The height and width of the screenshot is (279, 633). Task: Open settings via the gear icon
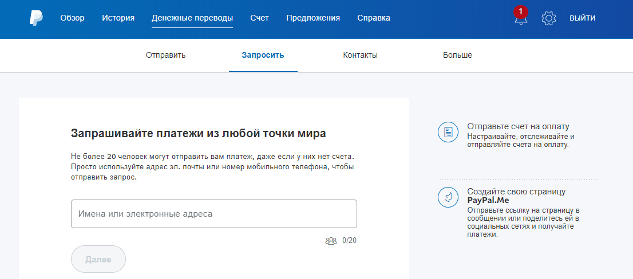[x=549, y=18]
